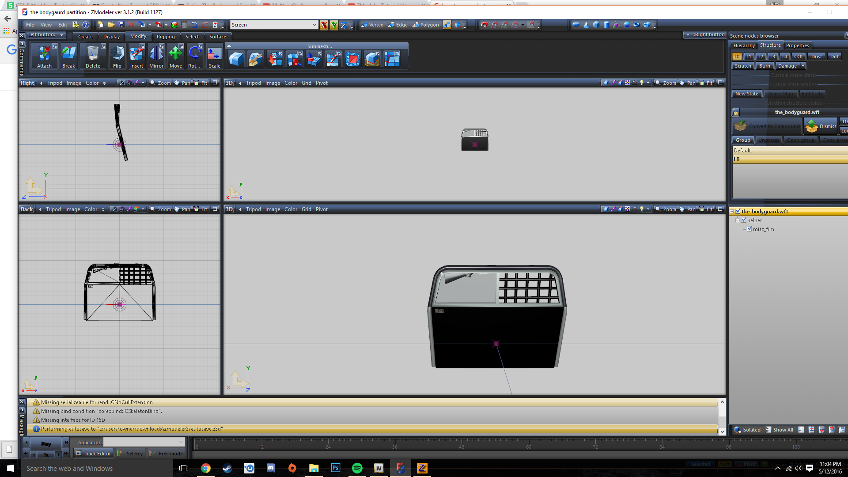Screen dimensions: 848x477
Task: Click the Dismiss box icon button
Action: coord(820,126)
